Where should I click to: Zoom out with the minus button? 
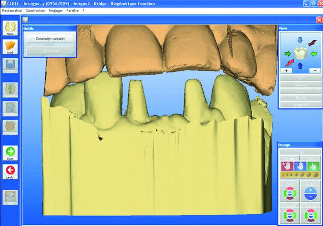(314, 70)
